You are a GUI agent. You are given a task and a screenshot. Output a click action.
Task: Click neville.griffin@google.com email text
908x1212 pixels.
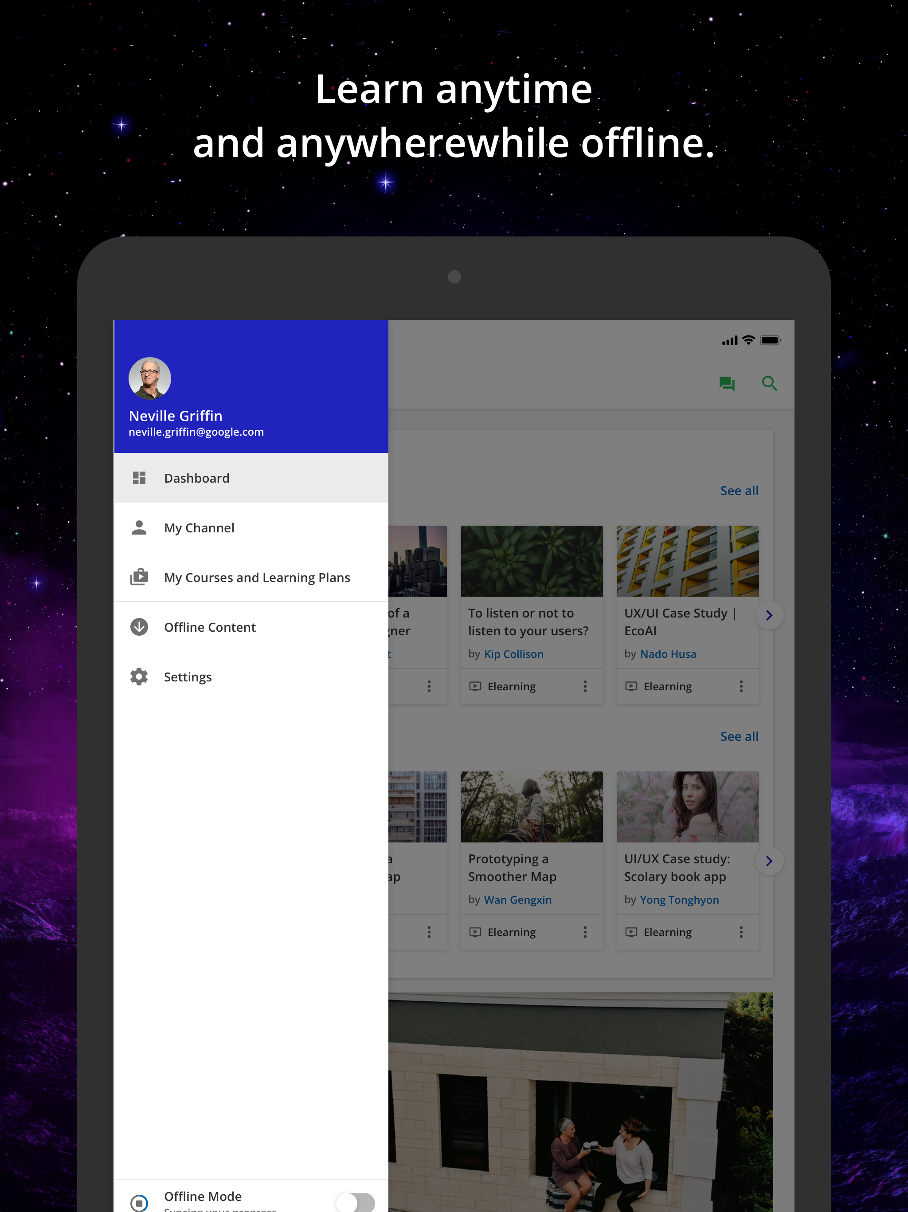point(196,432)
